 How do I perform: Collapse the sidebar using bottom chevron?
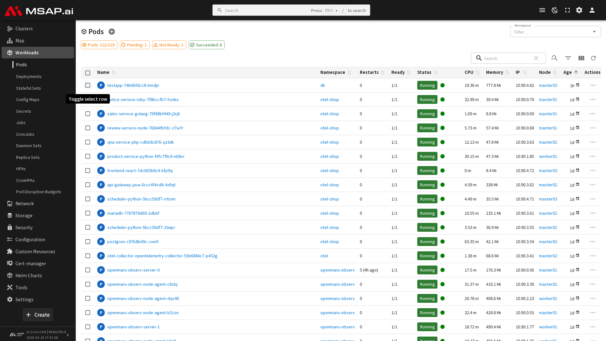click(68, 335)
